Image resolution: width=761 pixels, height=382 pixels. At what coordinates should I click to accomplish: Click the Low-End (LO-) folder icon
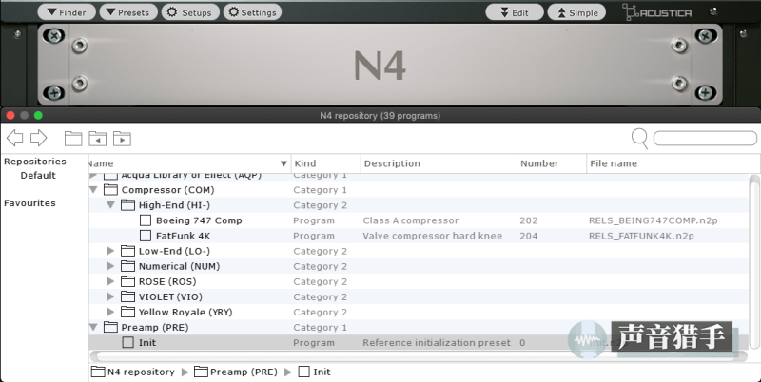pos(127,251)
